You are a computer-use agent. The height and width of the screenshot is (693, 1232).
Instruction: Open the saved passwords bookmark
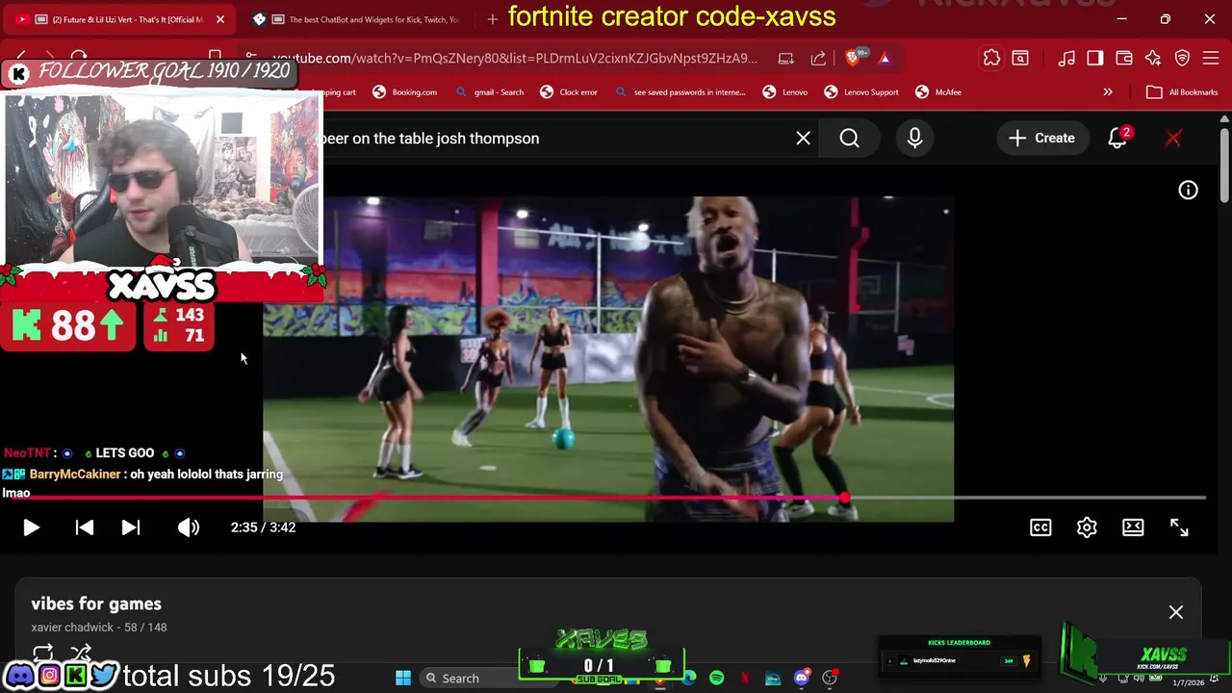coord(680,92)
